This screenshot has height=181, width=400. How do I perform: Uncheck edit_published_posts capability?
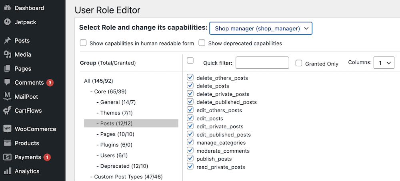coord(190,134)
